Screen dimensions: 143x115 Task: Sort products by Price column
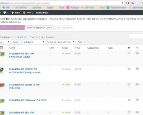77,48
